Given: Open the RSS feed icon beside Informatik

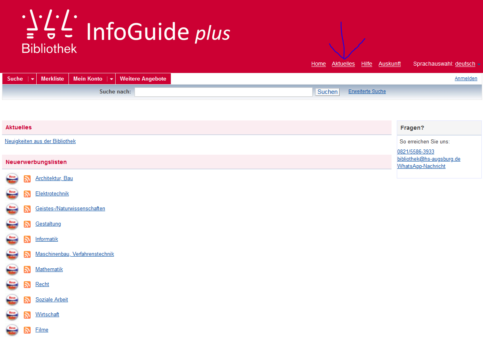Looking at the screenshot, I should click(27, 239).
